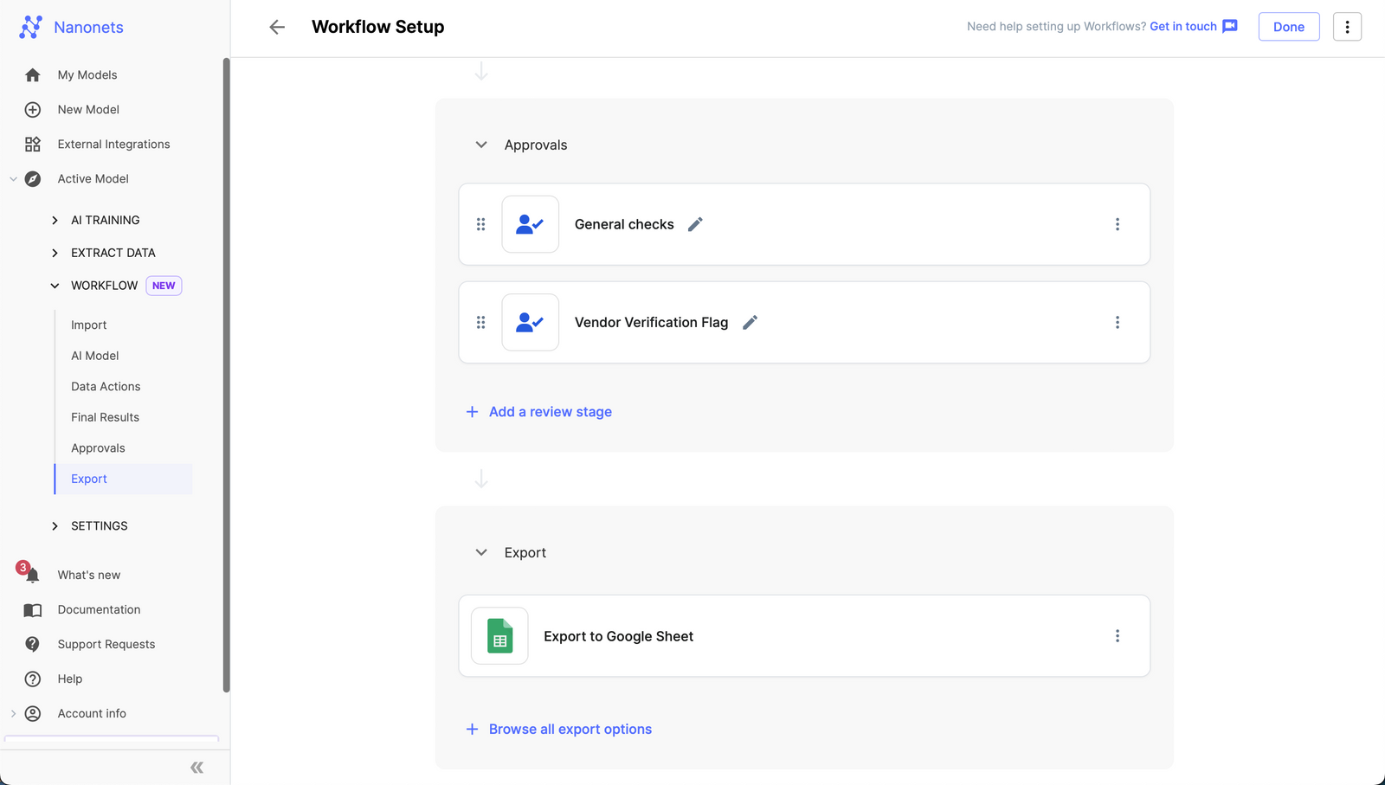Open three-dot options for Export to Google Sheet
This screenshot has width=1385, height=785.
point(1117,636)
